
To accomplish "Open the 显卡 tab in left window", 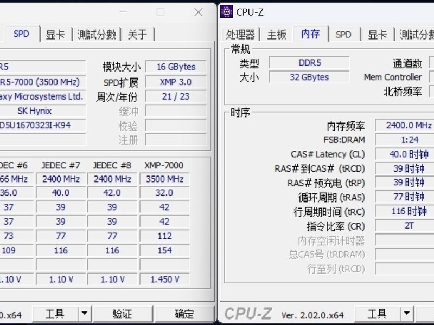I will [x=55, y=35].
